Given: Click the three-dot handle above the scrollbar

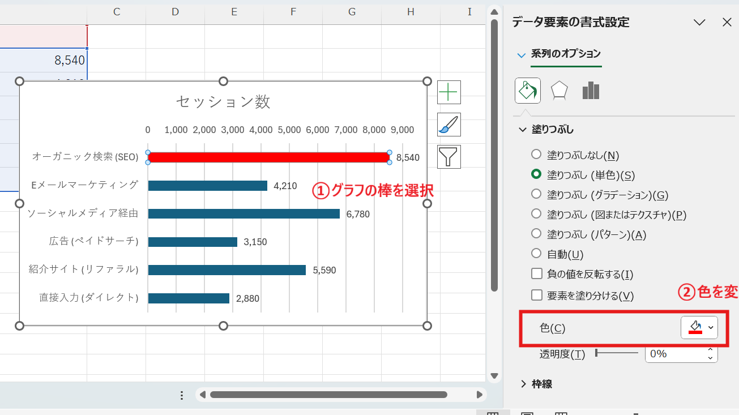Looking at the screenshot, I should pyautogui.click(x=181, y=395).
